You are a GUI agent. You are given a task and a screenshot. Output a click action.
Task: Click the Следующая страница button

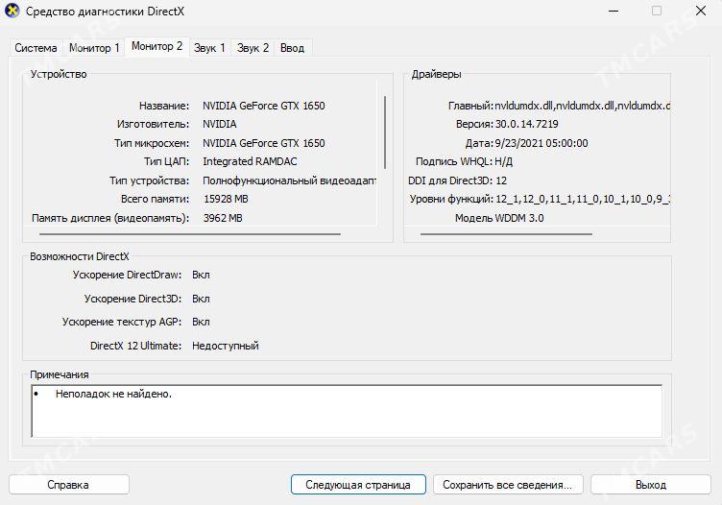[x=357, y=485]
